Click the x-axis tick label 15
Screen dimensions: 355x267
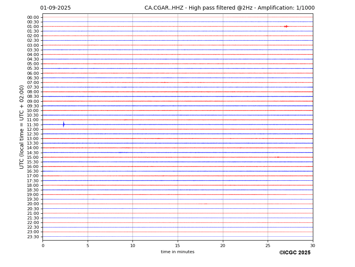(x=178, y=246)
